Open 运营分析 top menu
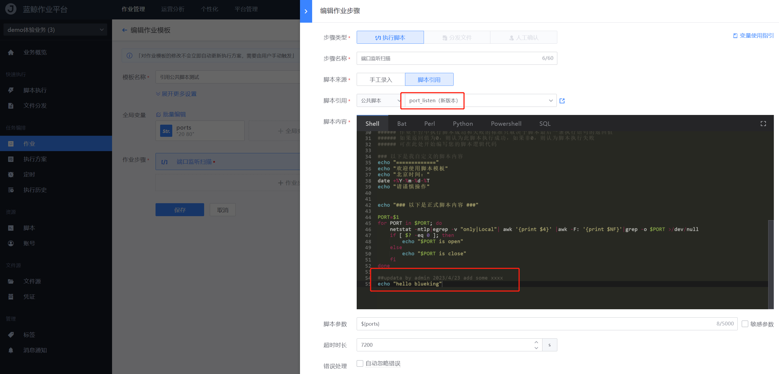Viewport: 779px width, 374px height. tap(173, 9)
